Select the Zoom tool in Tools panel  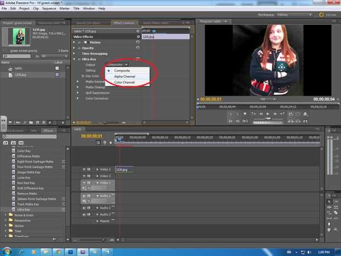335,229
